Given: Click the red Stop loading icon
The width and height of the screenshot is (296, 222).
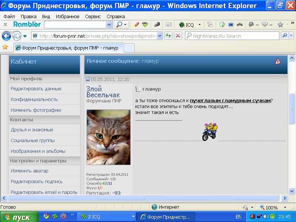Looking at the screenshot, I should coord(178,36).
